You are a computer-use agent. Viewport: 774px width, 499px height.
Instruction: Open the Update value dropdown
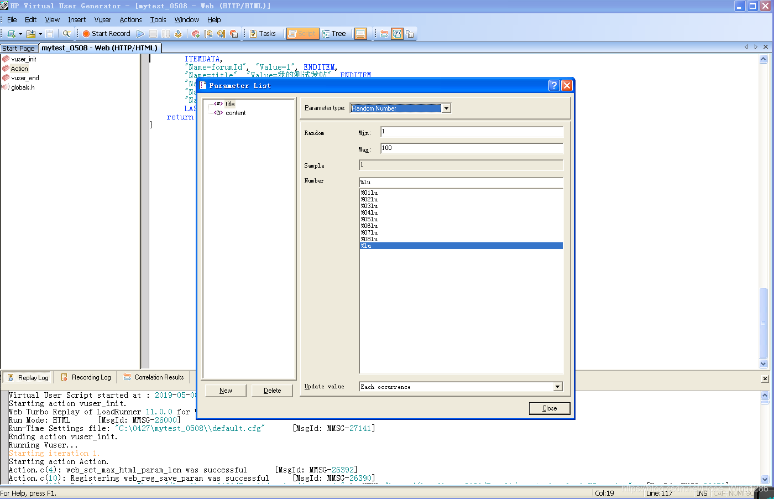point(558,387)
